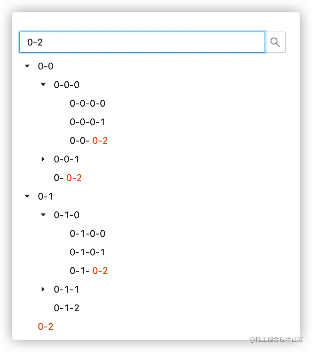Screen dimensions: 312x352
Task: Select the 0-0-0-1 leaf item
Action: pyautogui.click(x=87, y=122)
